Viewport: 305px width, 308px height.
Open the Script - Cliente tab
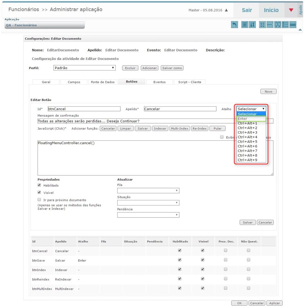(x=189, y=82)
